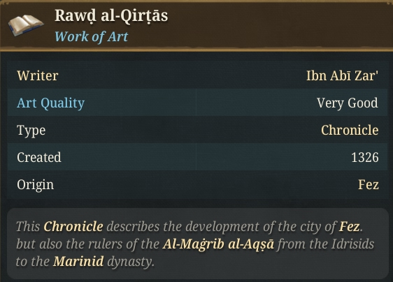Click the 1326 created year value
Viewport: 393px width, 282px height.
click(364, 157)
